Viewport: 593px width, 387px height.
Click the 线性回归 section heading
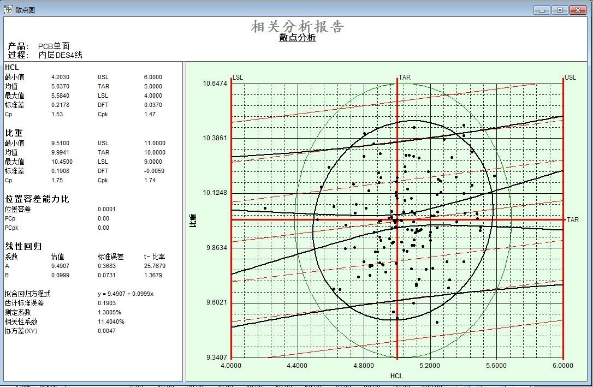[23, 247]
